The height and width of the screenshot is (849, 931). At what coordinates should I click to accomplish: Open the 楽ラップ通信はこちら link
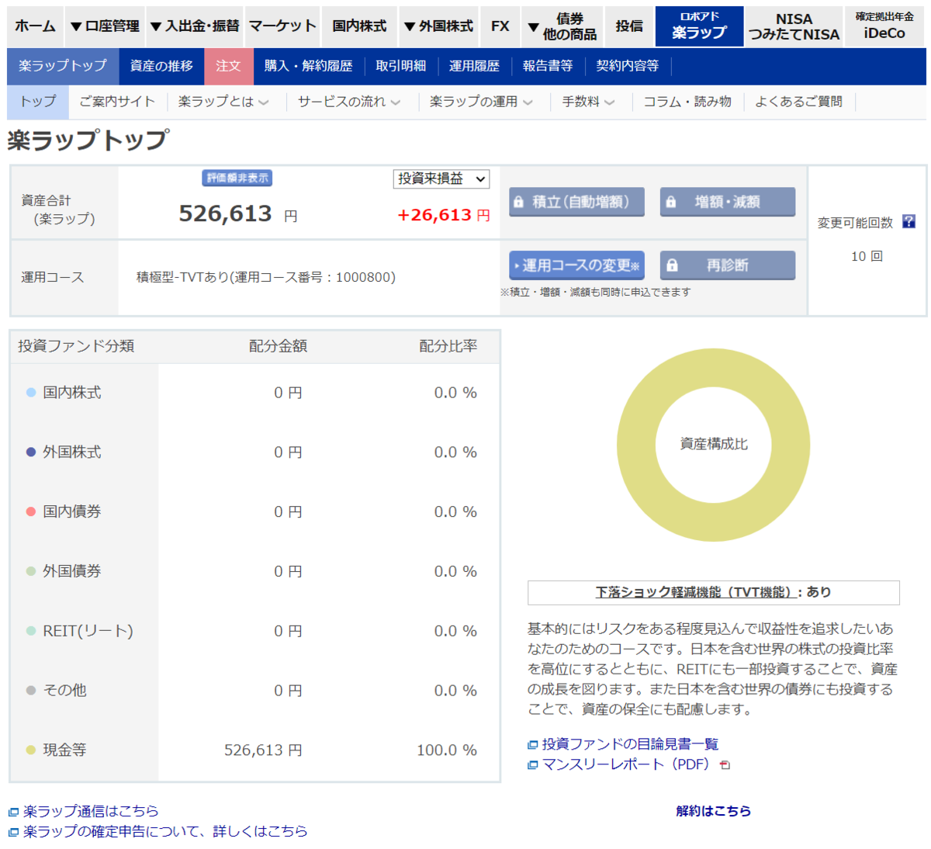[x=91, y=811]
